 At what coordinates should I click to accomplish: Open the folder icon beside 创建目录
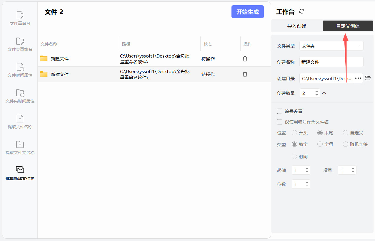[367, 78]
